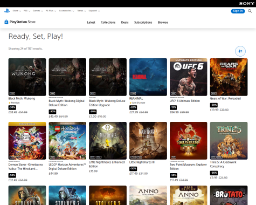Viewport: 256px width, 205px height.
Task: Open Trine 5: A Clockwork Conspiracy link
Action: [223, 164]
